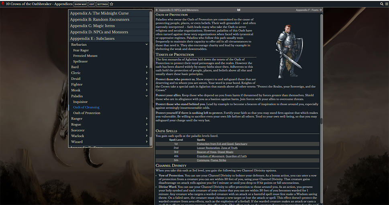389x205 pixels.
Task: Go to next Appendix F: Feats
Action: [x=309, y=10]
